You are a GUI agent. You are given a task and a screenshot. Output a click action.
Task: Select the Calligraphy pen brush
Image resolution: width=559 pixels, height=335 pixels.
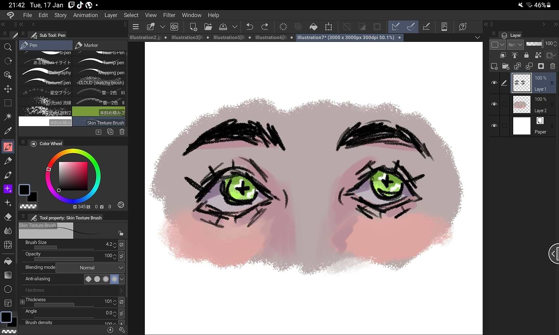pos(45,72)
